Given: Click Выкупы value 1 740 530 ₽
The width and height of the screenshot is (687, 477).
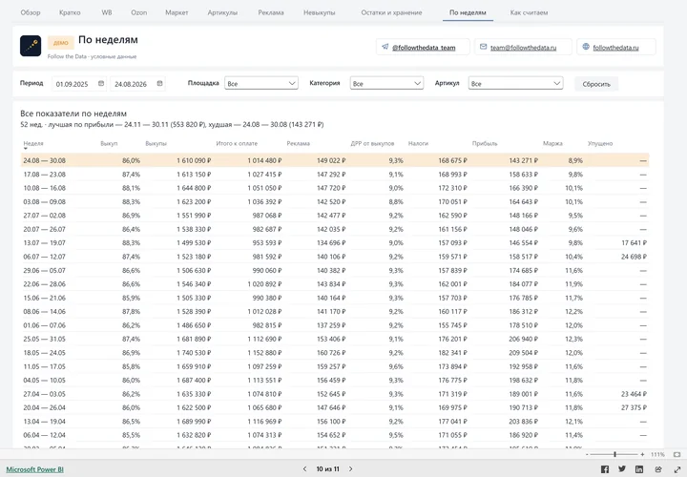Looking at the screenshot, I should pyautogui.click(x=194, y=353).
